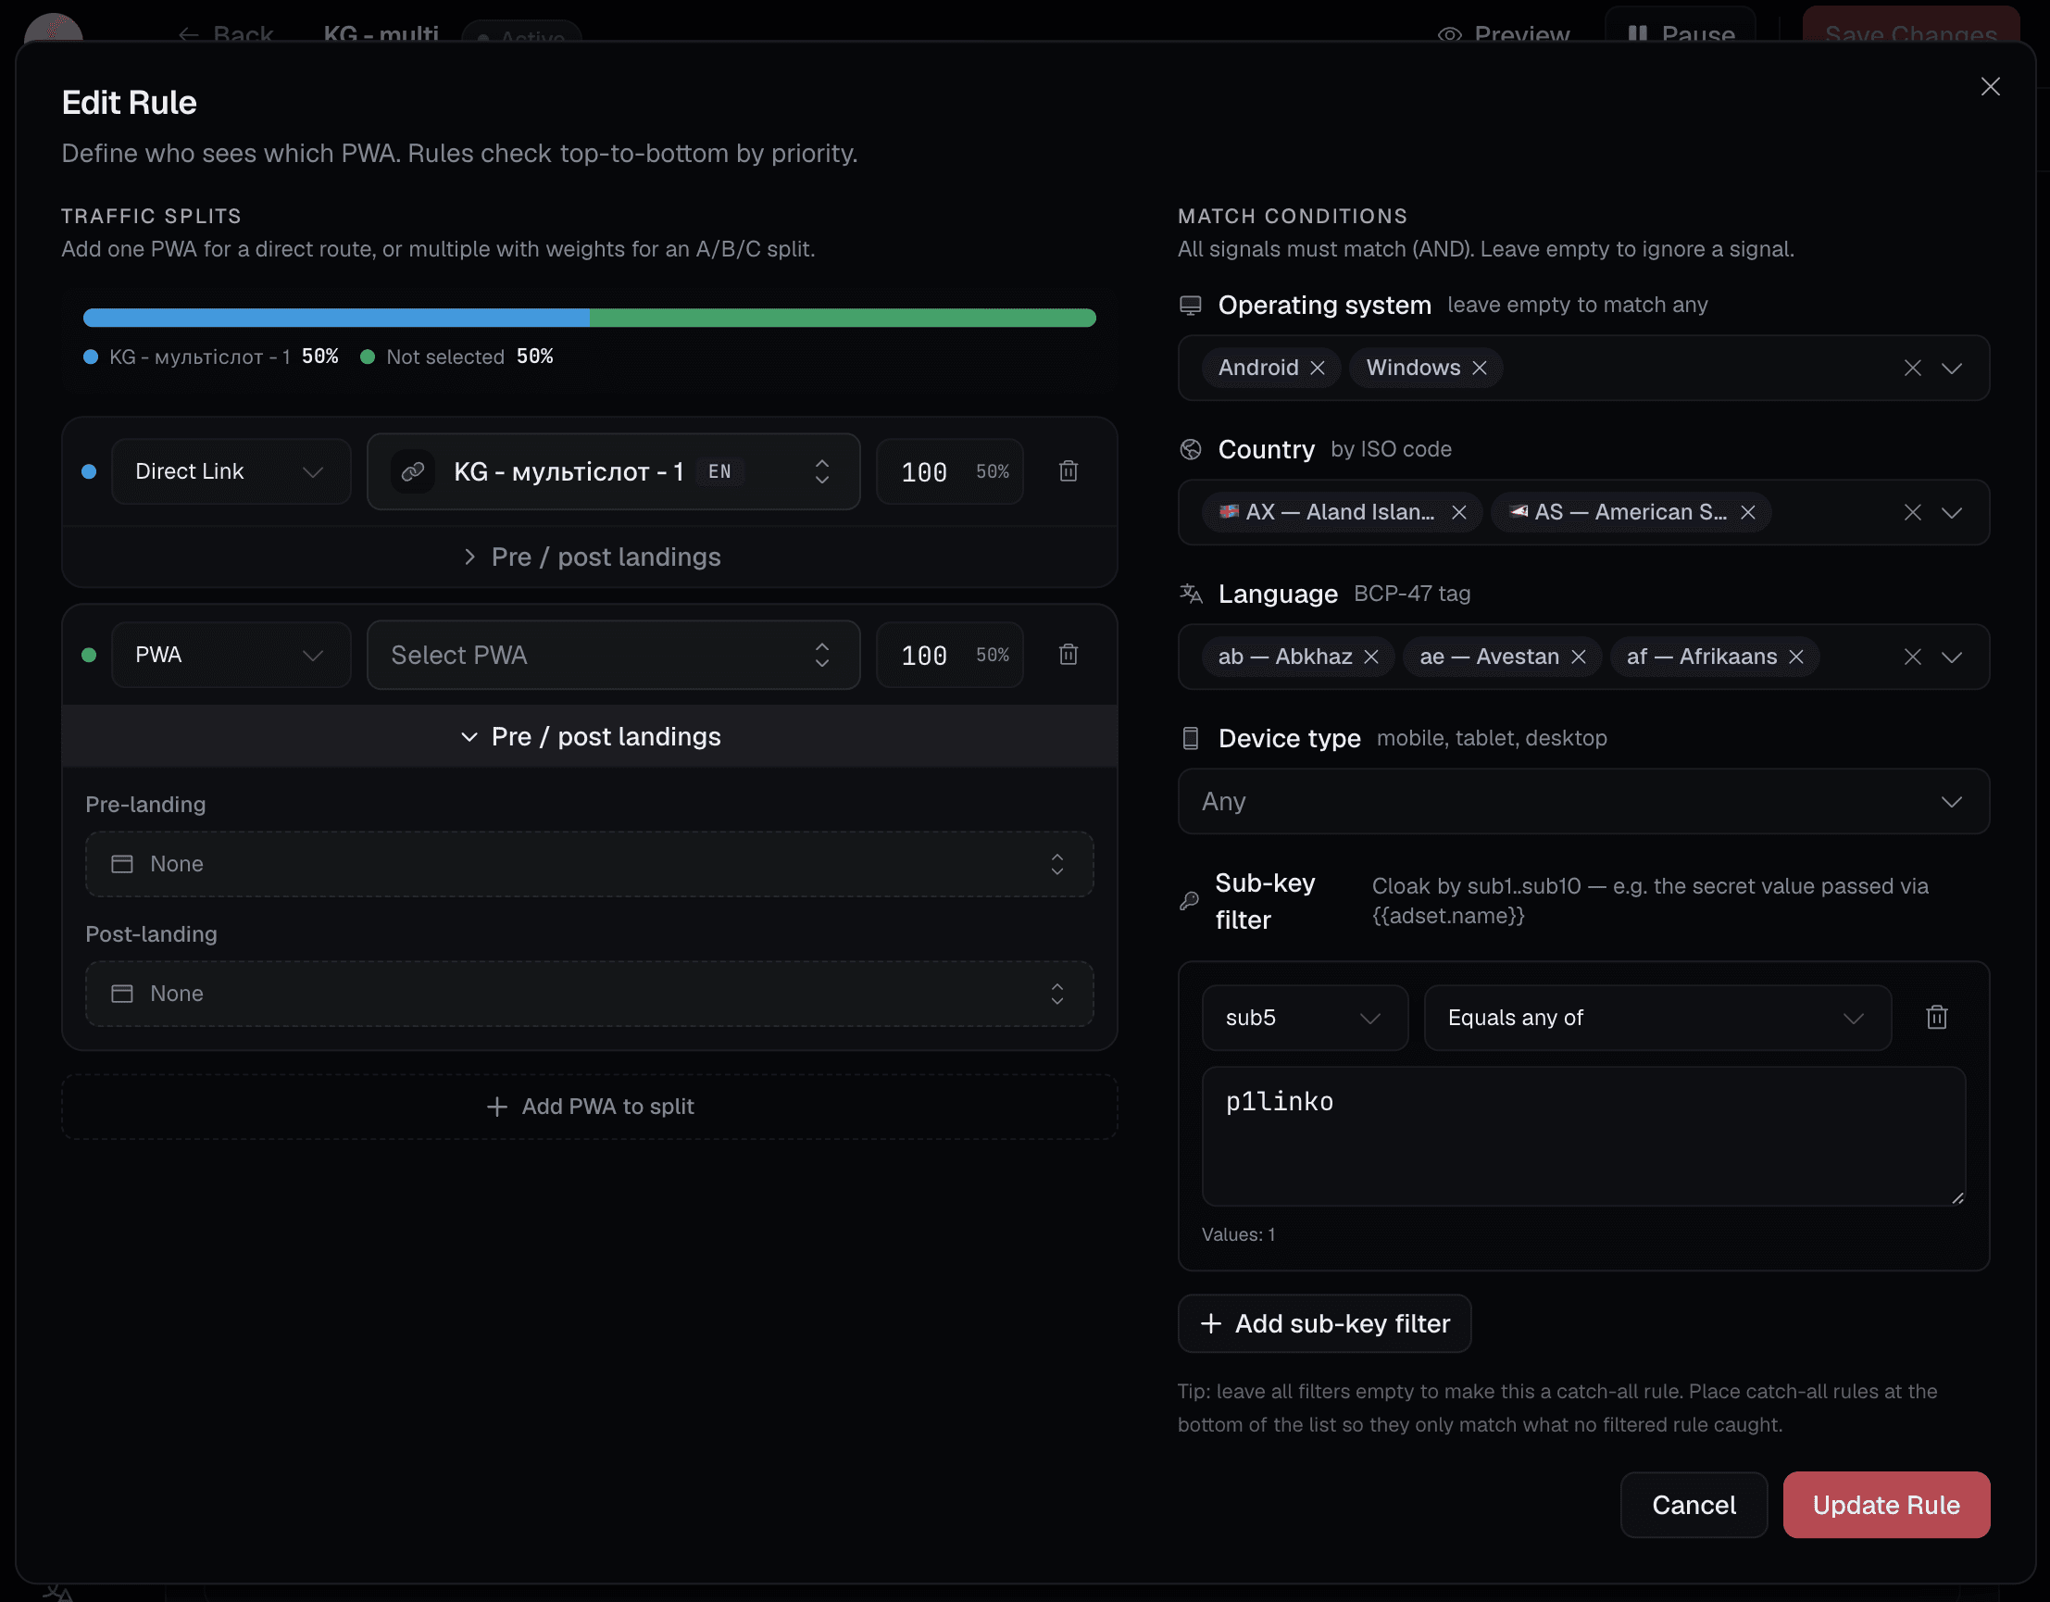Expand Pre / post landings under Direct Link
This screenshot has width=2050, height=1602.
(x=590, y=557)
